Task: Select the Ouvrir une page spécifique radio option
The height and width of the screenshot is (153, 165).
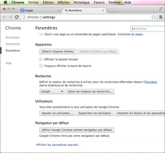Action: 41,34
